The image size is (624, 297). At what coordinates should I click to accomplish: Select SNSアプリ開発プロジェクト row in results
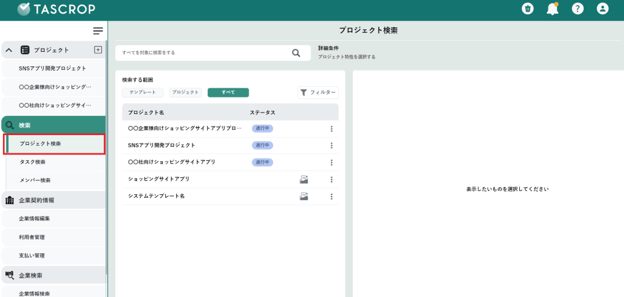tap(230, 145)
